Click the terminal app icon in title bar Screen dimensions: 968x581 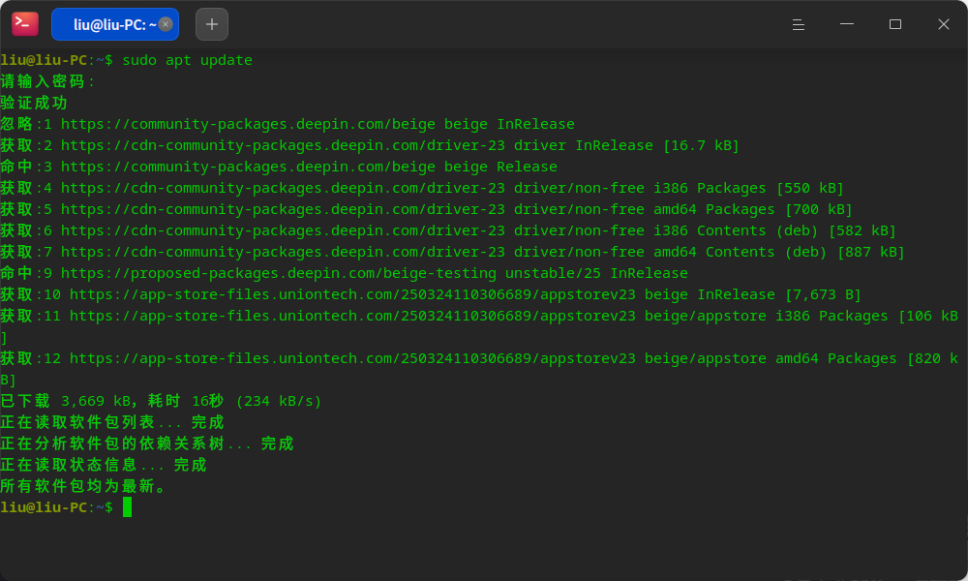[x=25, y=24]
